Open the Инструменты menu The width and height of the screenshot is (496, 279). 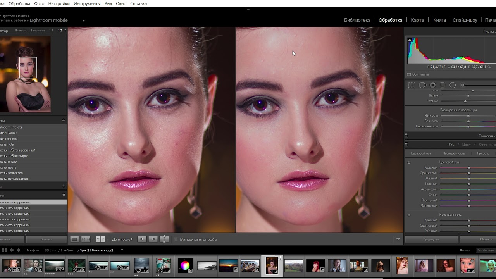click(87, 3)
